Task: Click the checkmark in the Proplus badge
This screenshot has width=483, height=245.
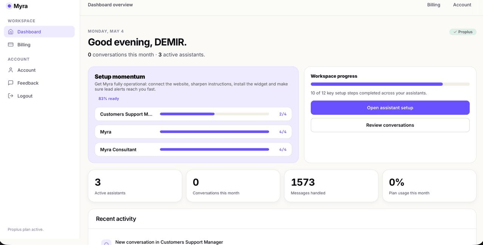Action: [455, 32]
